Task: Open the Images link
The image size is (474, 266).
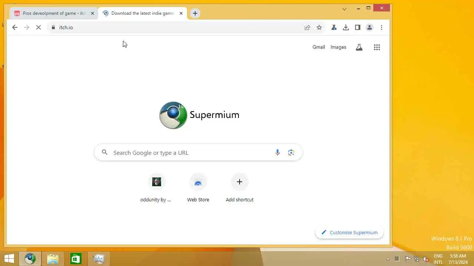Action: [338, 47]
